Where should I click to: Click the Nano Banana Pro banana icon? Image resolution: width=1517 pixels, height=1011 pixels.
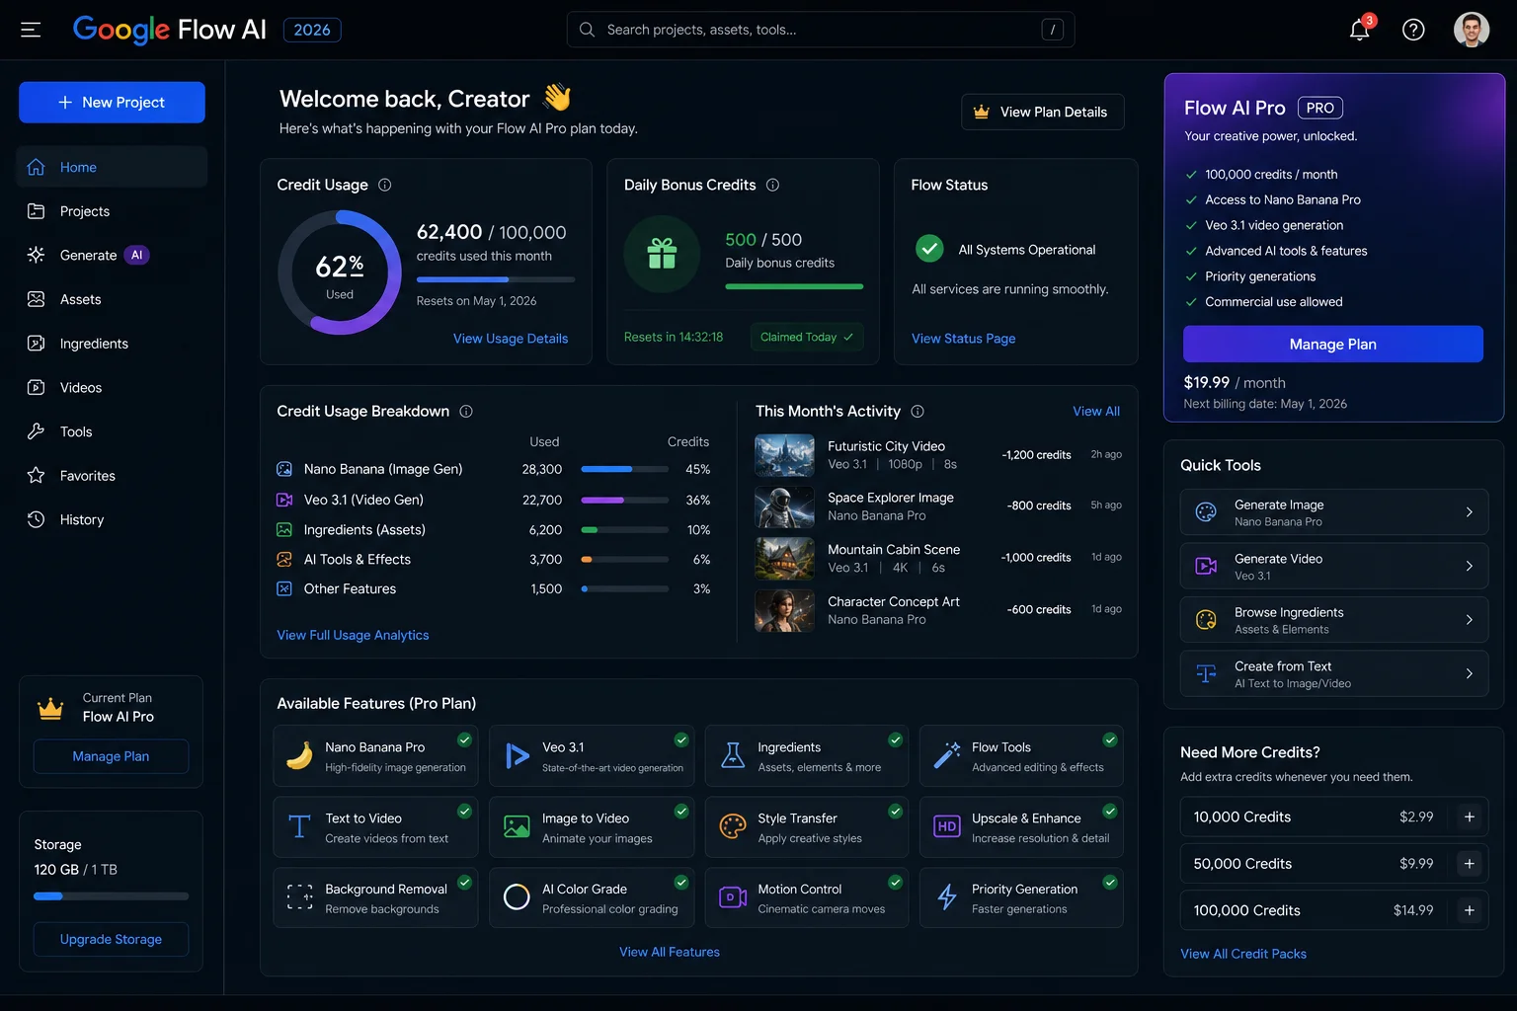point(299,756)
